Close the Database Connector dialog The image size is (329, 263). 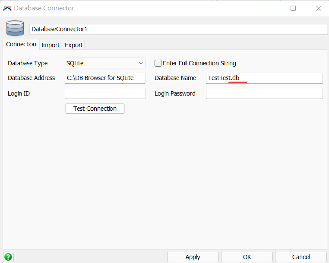pyautogui.click(x=319, y=8)
